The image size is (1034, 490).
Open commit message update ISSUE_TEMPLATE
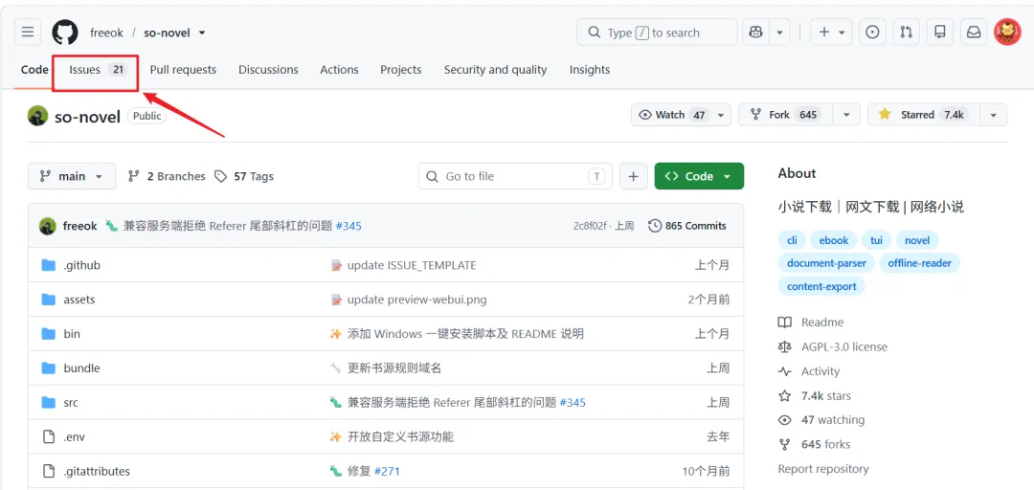[x=412, y=265]
